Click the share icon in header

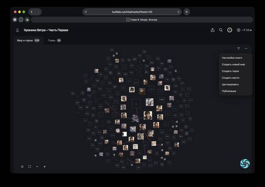point(212,30)
